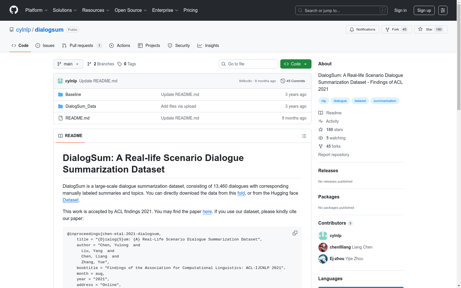Viewport: 461px width, 288px height.
Task: Open chenllliang contributor avatar
Action: 323,247
